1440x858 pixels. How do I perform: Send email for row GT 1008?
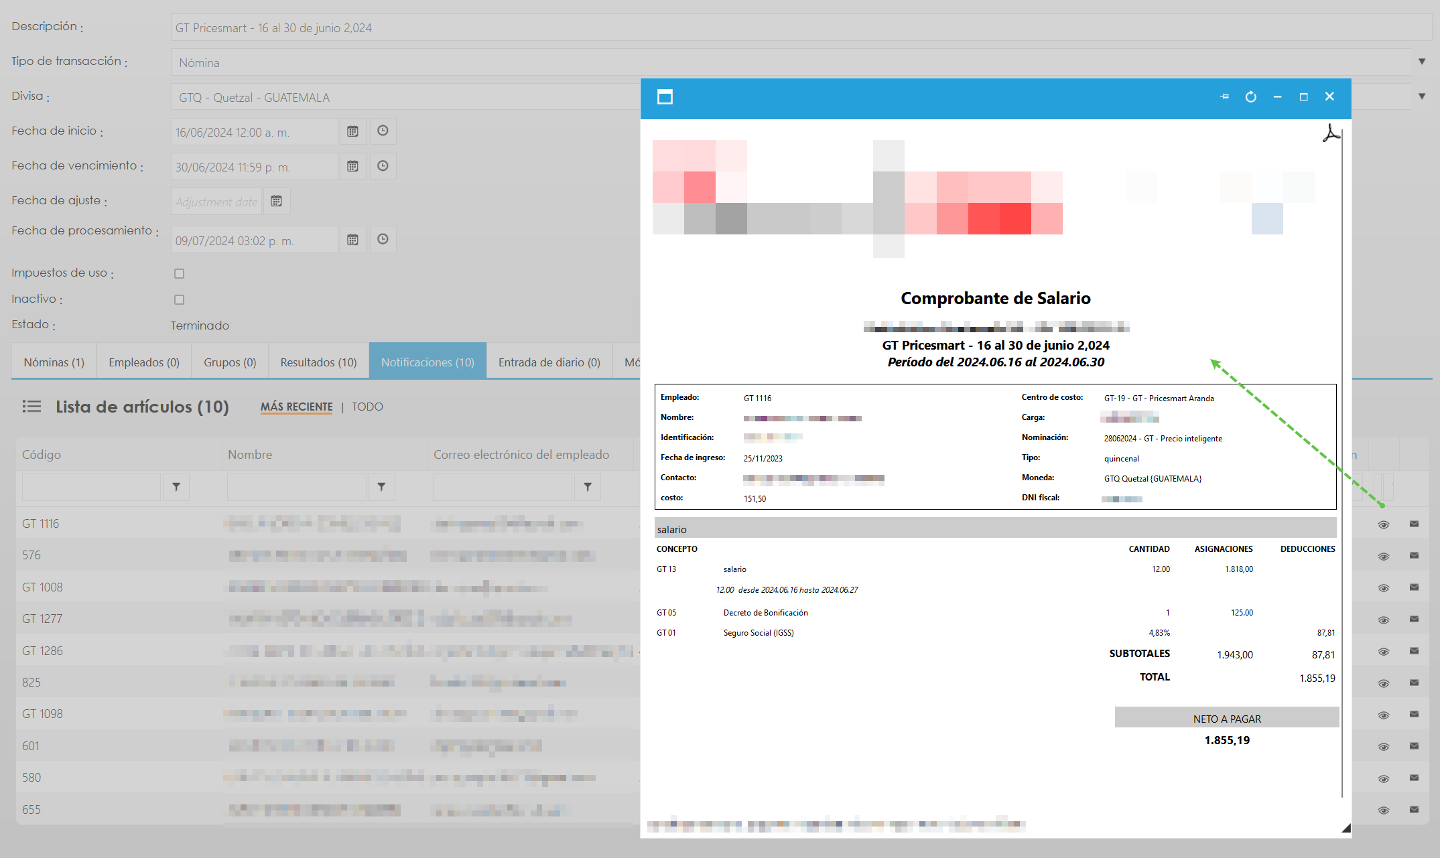(x=1414, y=587)
